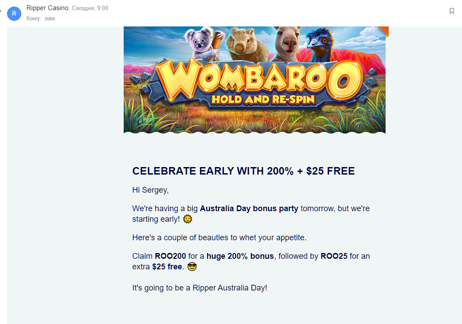Toggle the unread dot beside the avatar

(1, 11)
